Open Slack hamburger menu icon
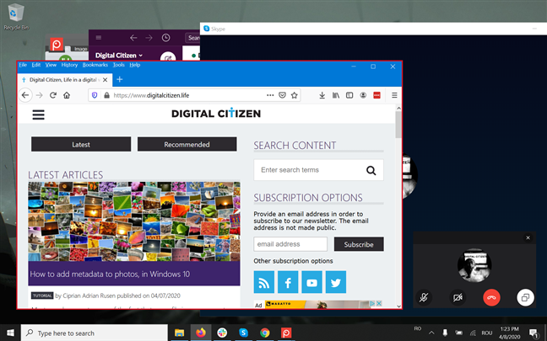 99,38
